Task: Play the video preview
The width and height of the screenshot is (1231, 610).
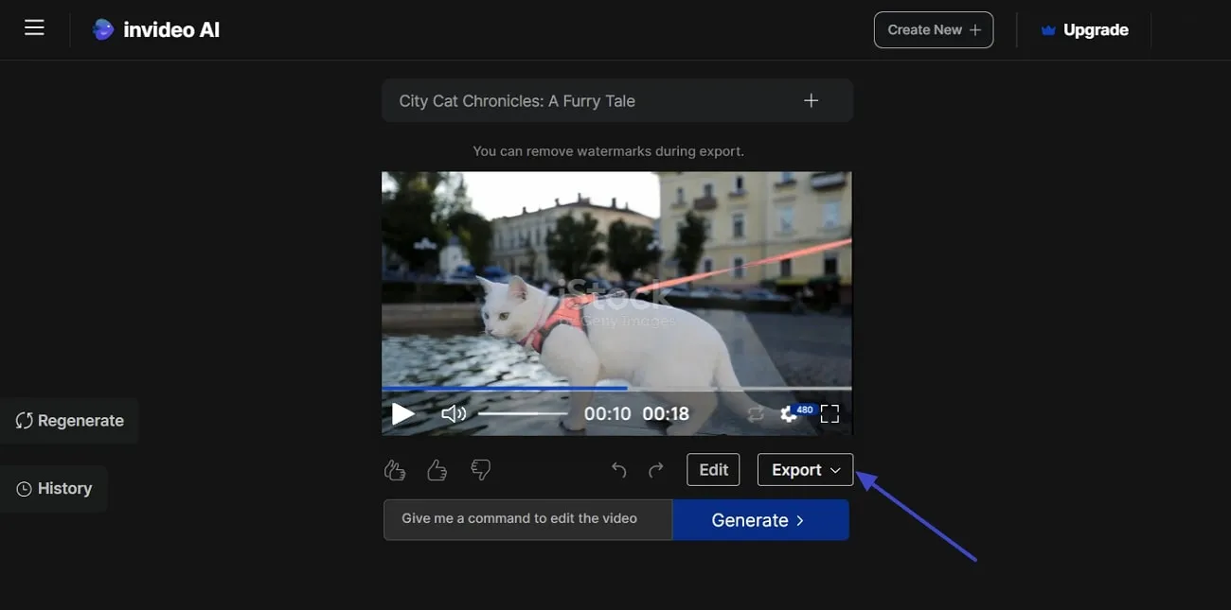Action: tap(401, 413)
